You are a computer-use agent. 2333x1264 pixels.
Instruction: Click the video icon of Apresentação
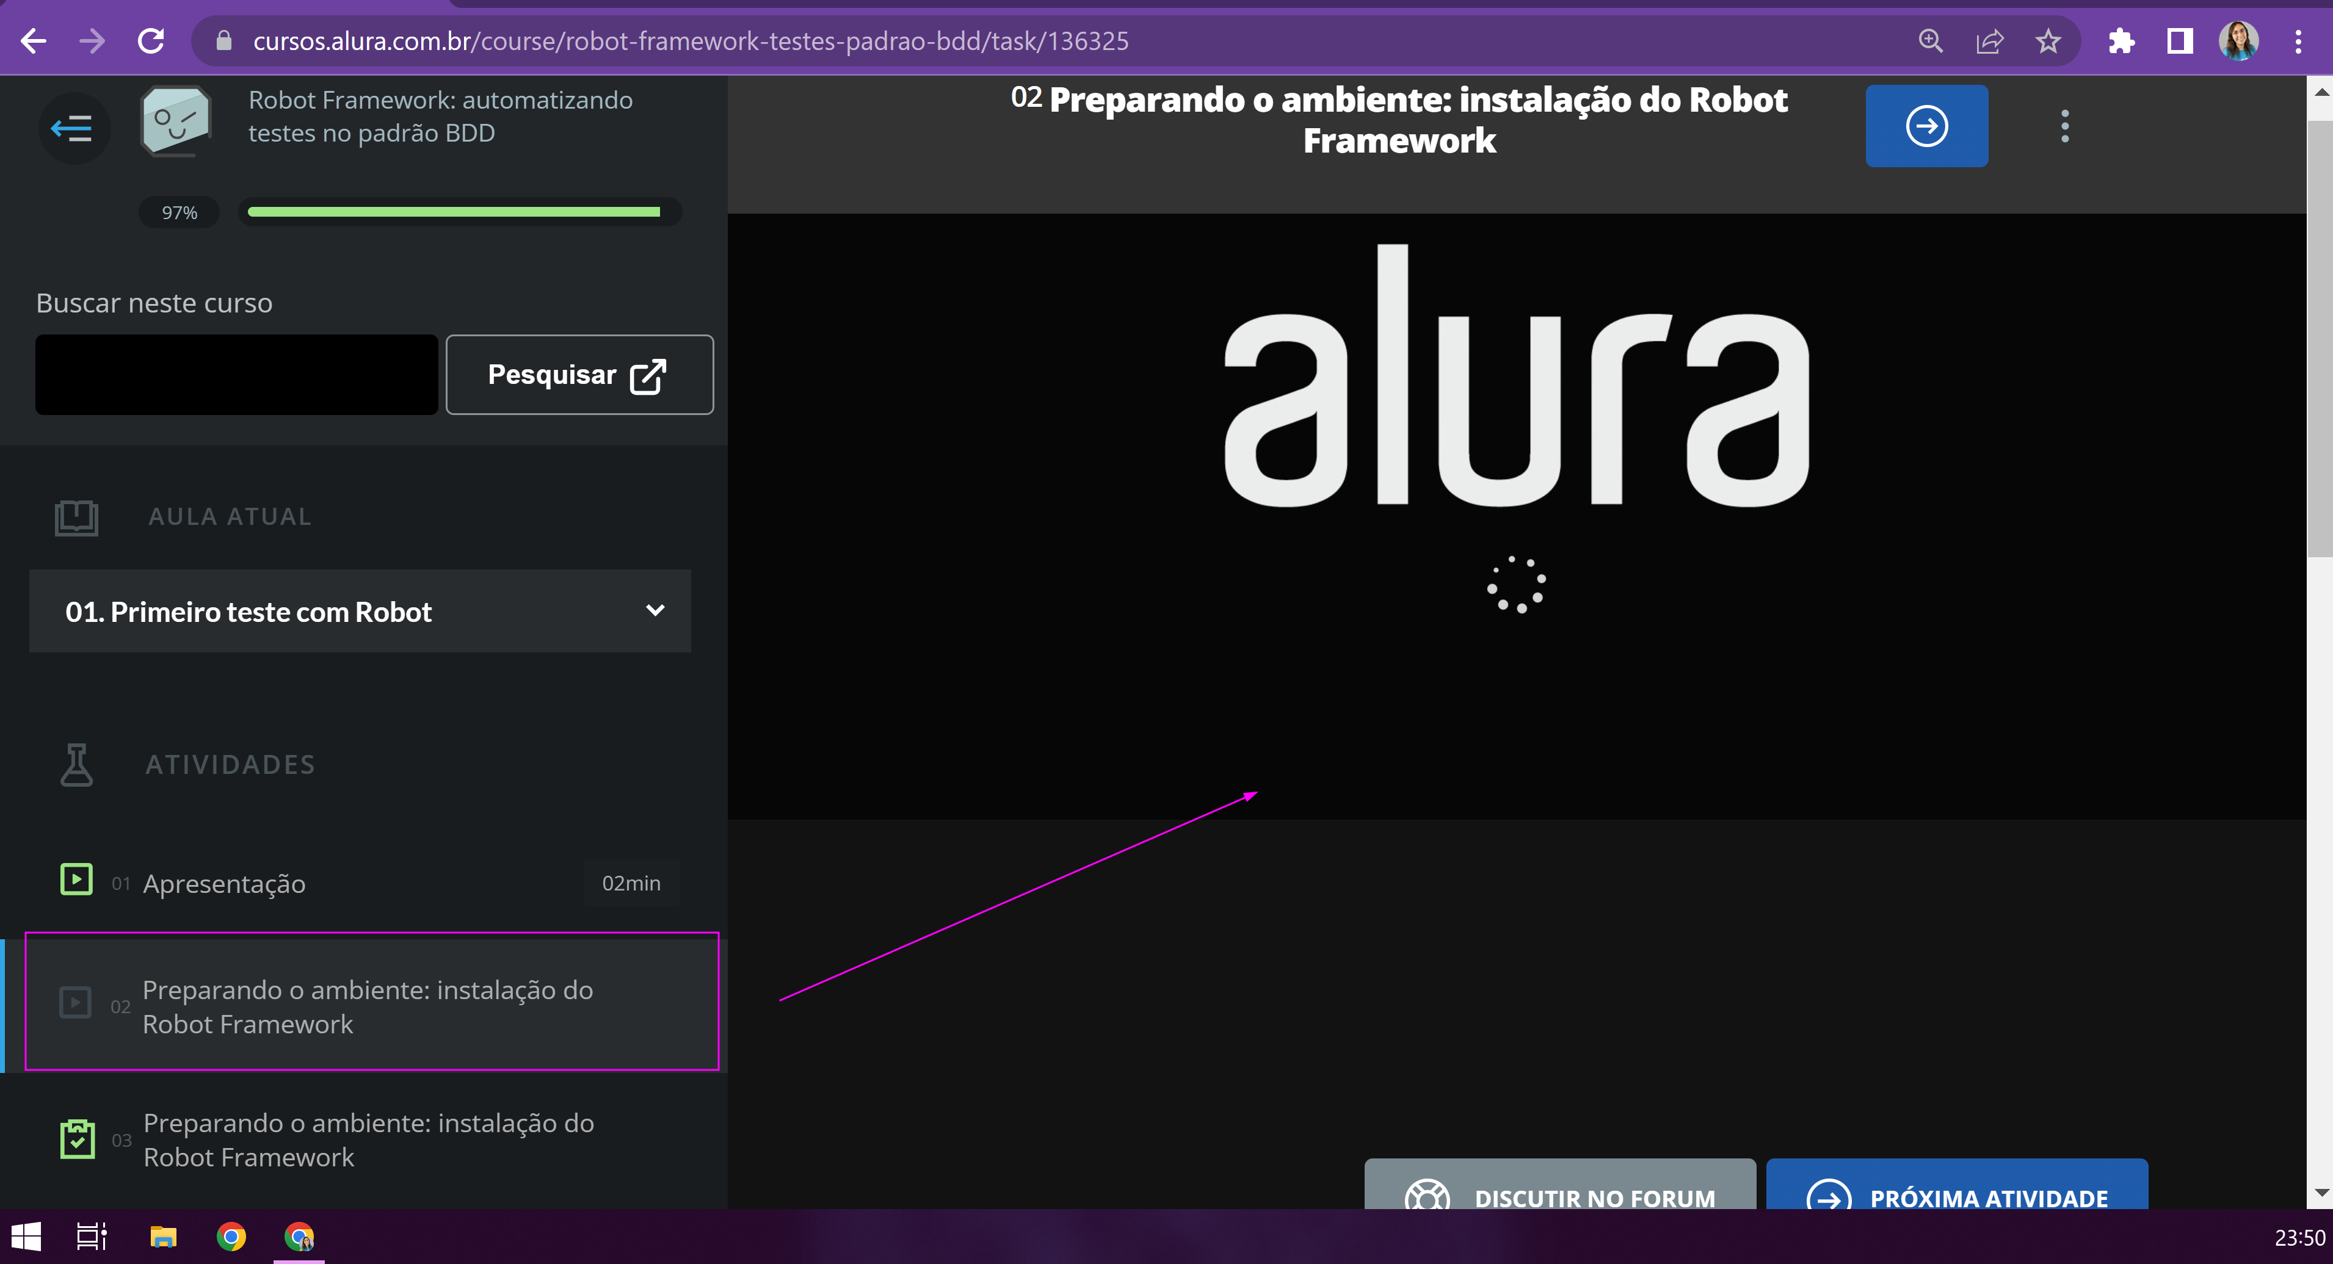tap(76, 880)
